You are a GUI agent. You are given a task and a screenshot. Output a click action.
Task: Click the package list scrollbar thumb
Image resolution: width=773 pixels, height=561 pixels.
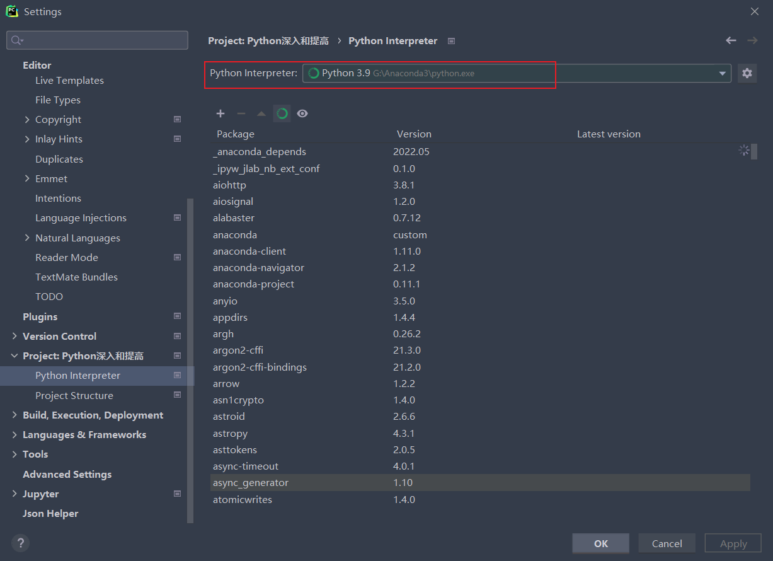[754, 151]
